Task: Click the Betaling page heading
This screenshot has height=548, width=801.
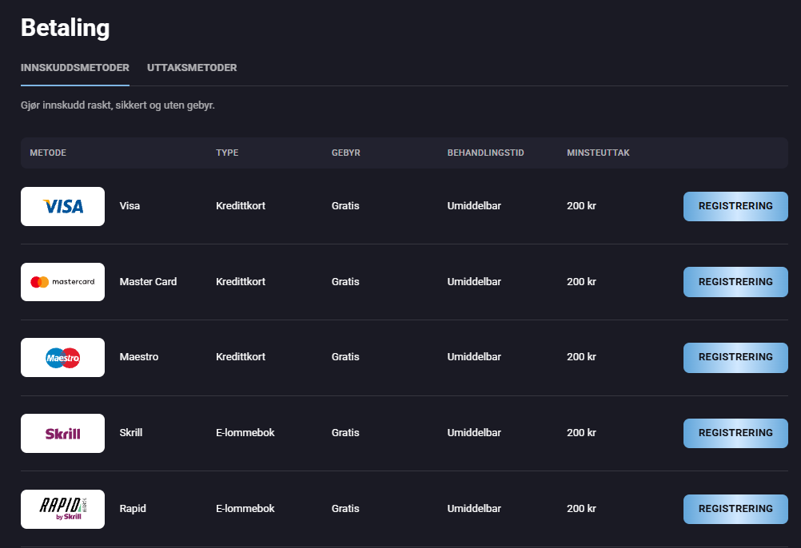Action: [x=65, y=28]
